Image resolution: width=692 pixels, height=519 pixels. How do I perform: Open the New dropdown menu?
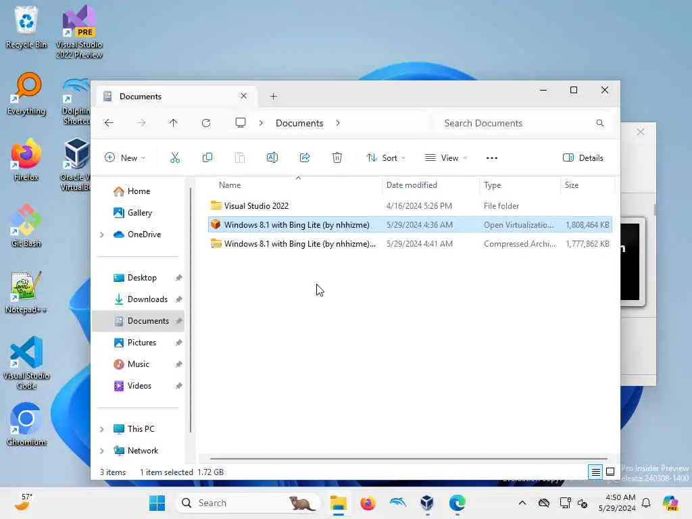coord(125,158)
